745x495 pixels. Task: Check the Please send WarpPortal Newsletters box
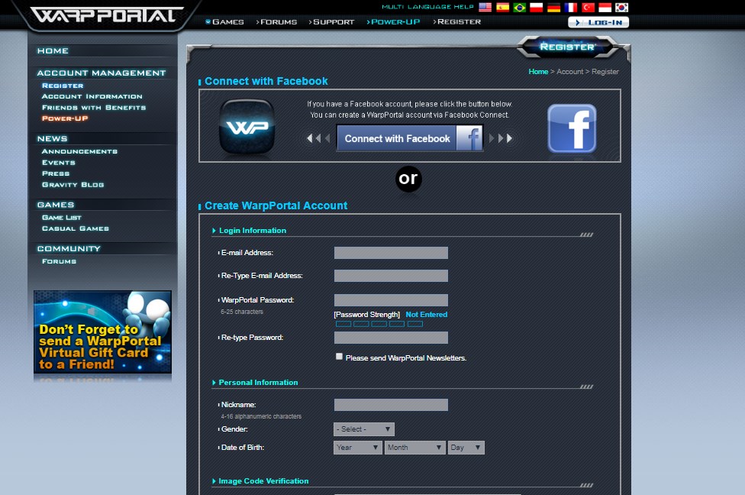point(339,356)
